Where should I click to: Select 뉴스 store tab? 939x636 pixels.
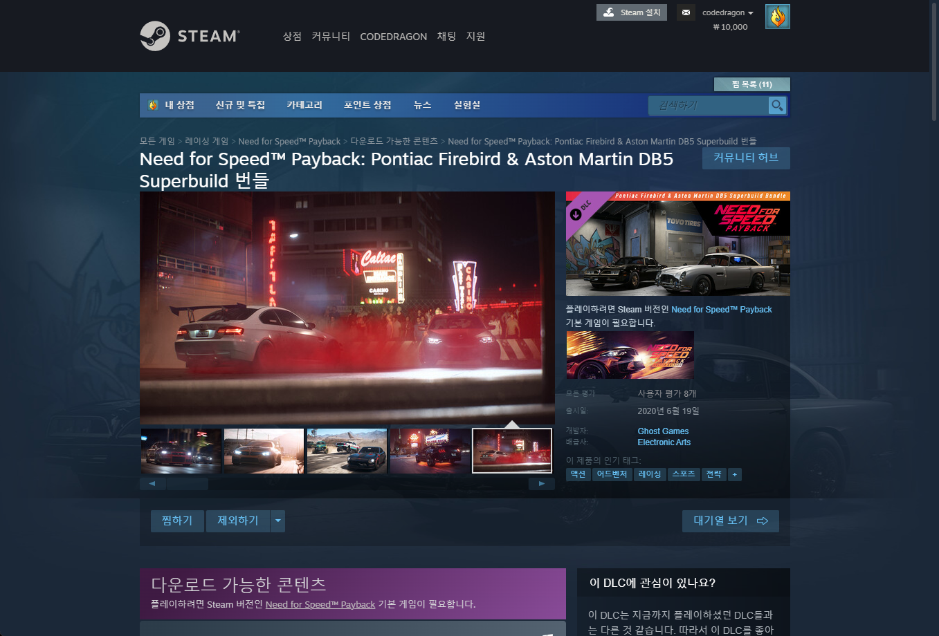[x=422, y=105]
